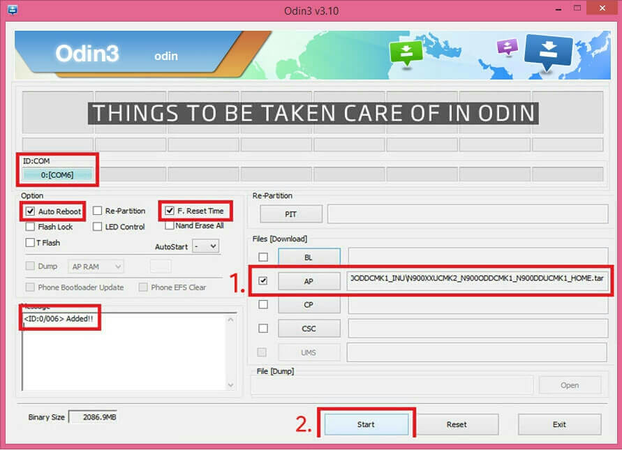The width and height of the screenshot is (622, 450).
Task: Select the 0:[COM6] port box
Action: point(57,175)
